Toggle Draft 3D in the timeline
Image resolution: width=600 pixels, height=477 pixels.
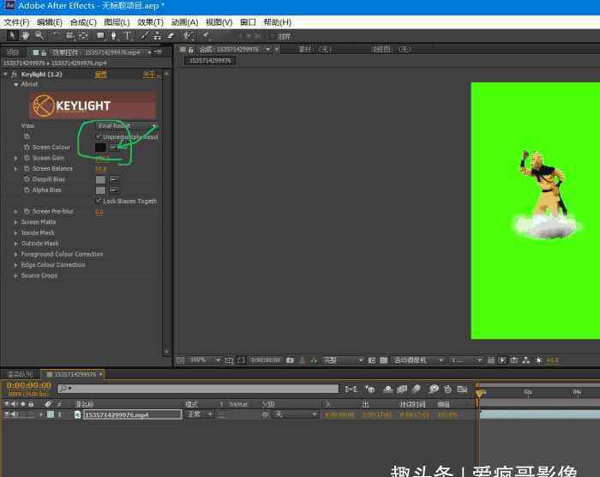[370, 389]
